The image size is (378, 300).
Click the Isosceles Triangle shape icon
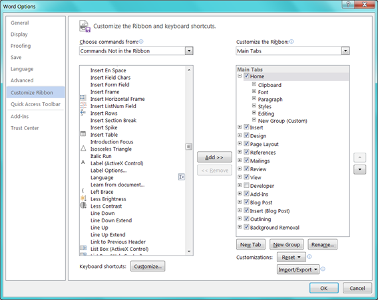click(83, 148)
